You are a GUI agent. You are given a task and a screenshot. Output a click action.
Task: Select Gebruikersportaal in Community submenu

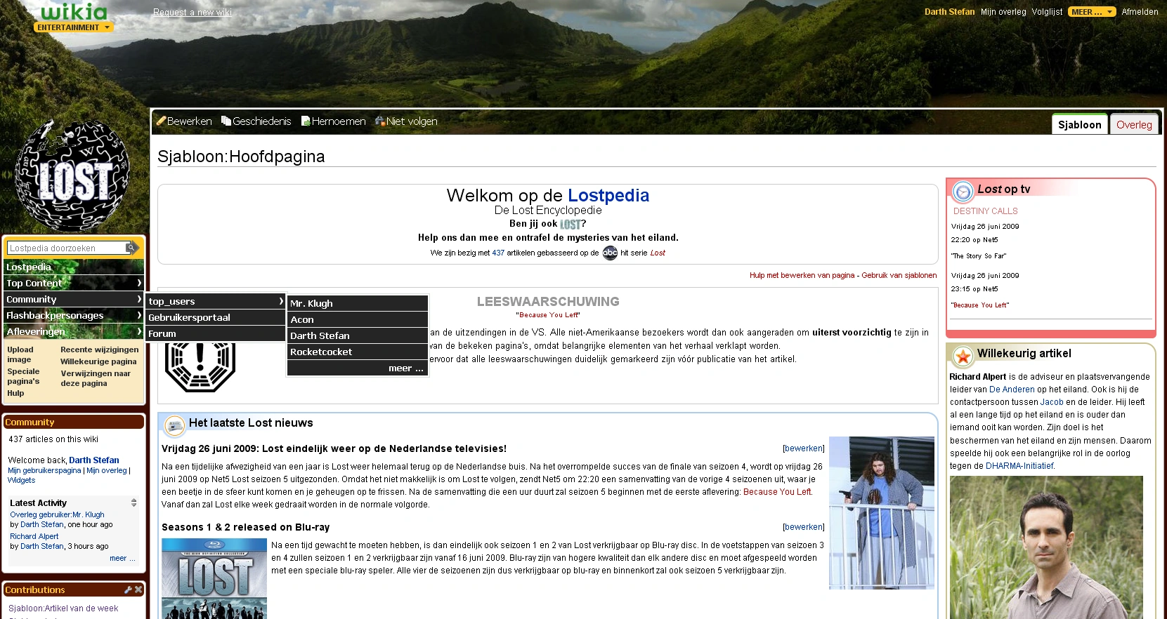click(216, 317)
